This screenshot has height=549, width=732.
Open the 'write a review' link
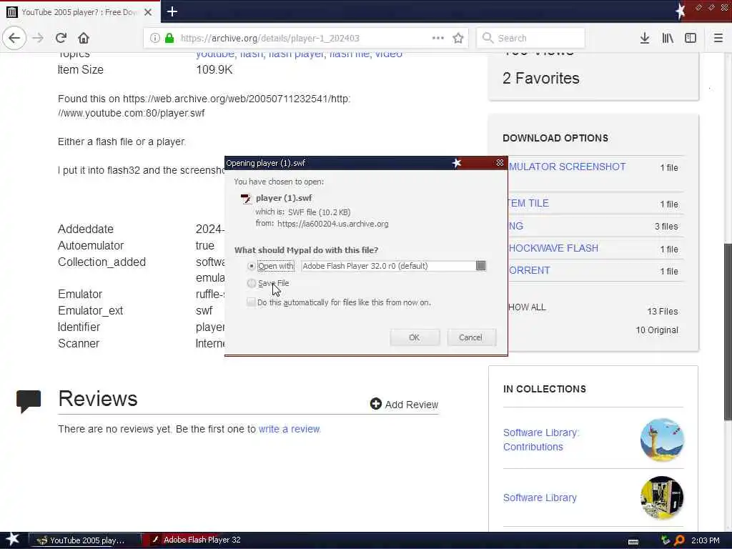coord(289,429)
